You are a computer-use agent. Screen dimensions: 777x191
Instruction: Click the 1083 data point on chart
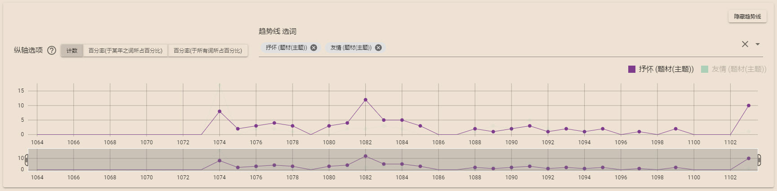[x=384, y=120]
